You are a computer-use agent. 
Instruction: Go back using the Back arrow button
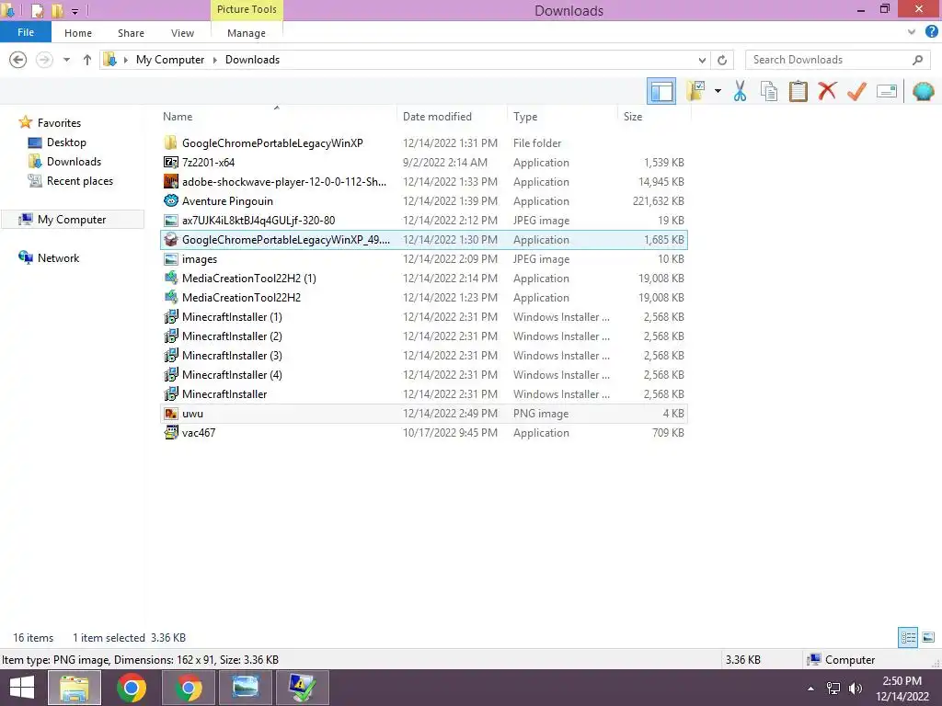click(x=18, y=60)
